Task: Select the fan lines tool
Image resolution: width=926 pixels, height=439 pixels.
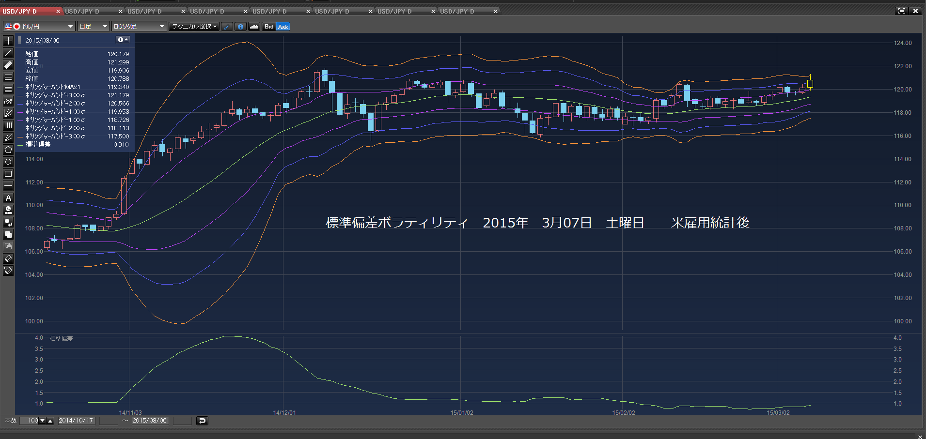Action: point(8,113)
